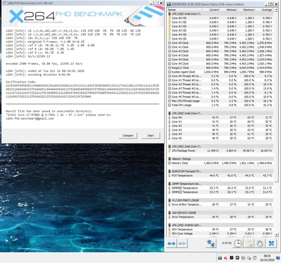Viewport: 281px width, 263px height.
Task: Select the DIMM[2] Temperature row
Action: 220,192
